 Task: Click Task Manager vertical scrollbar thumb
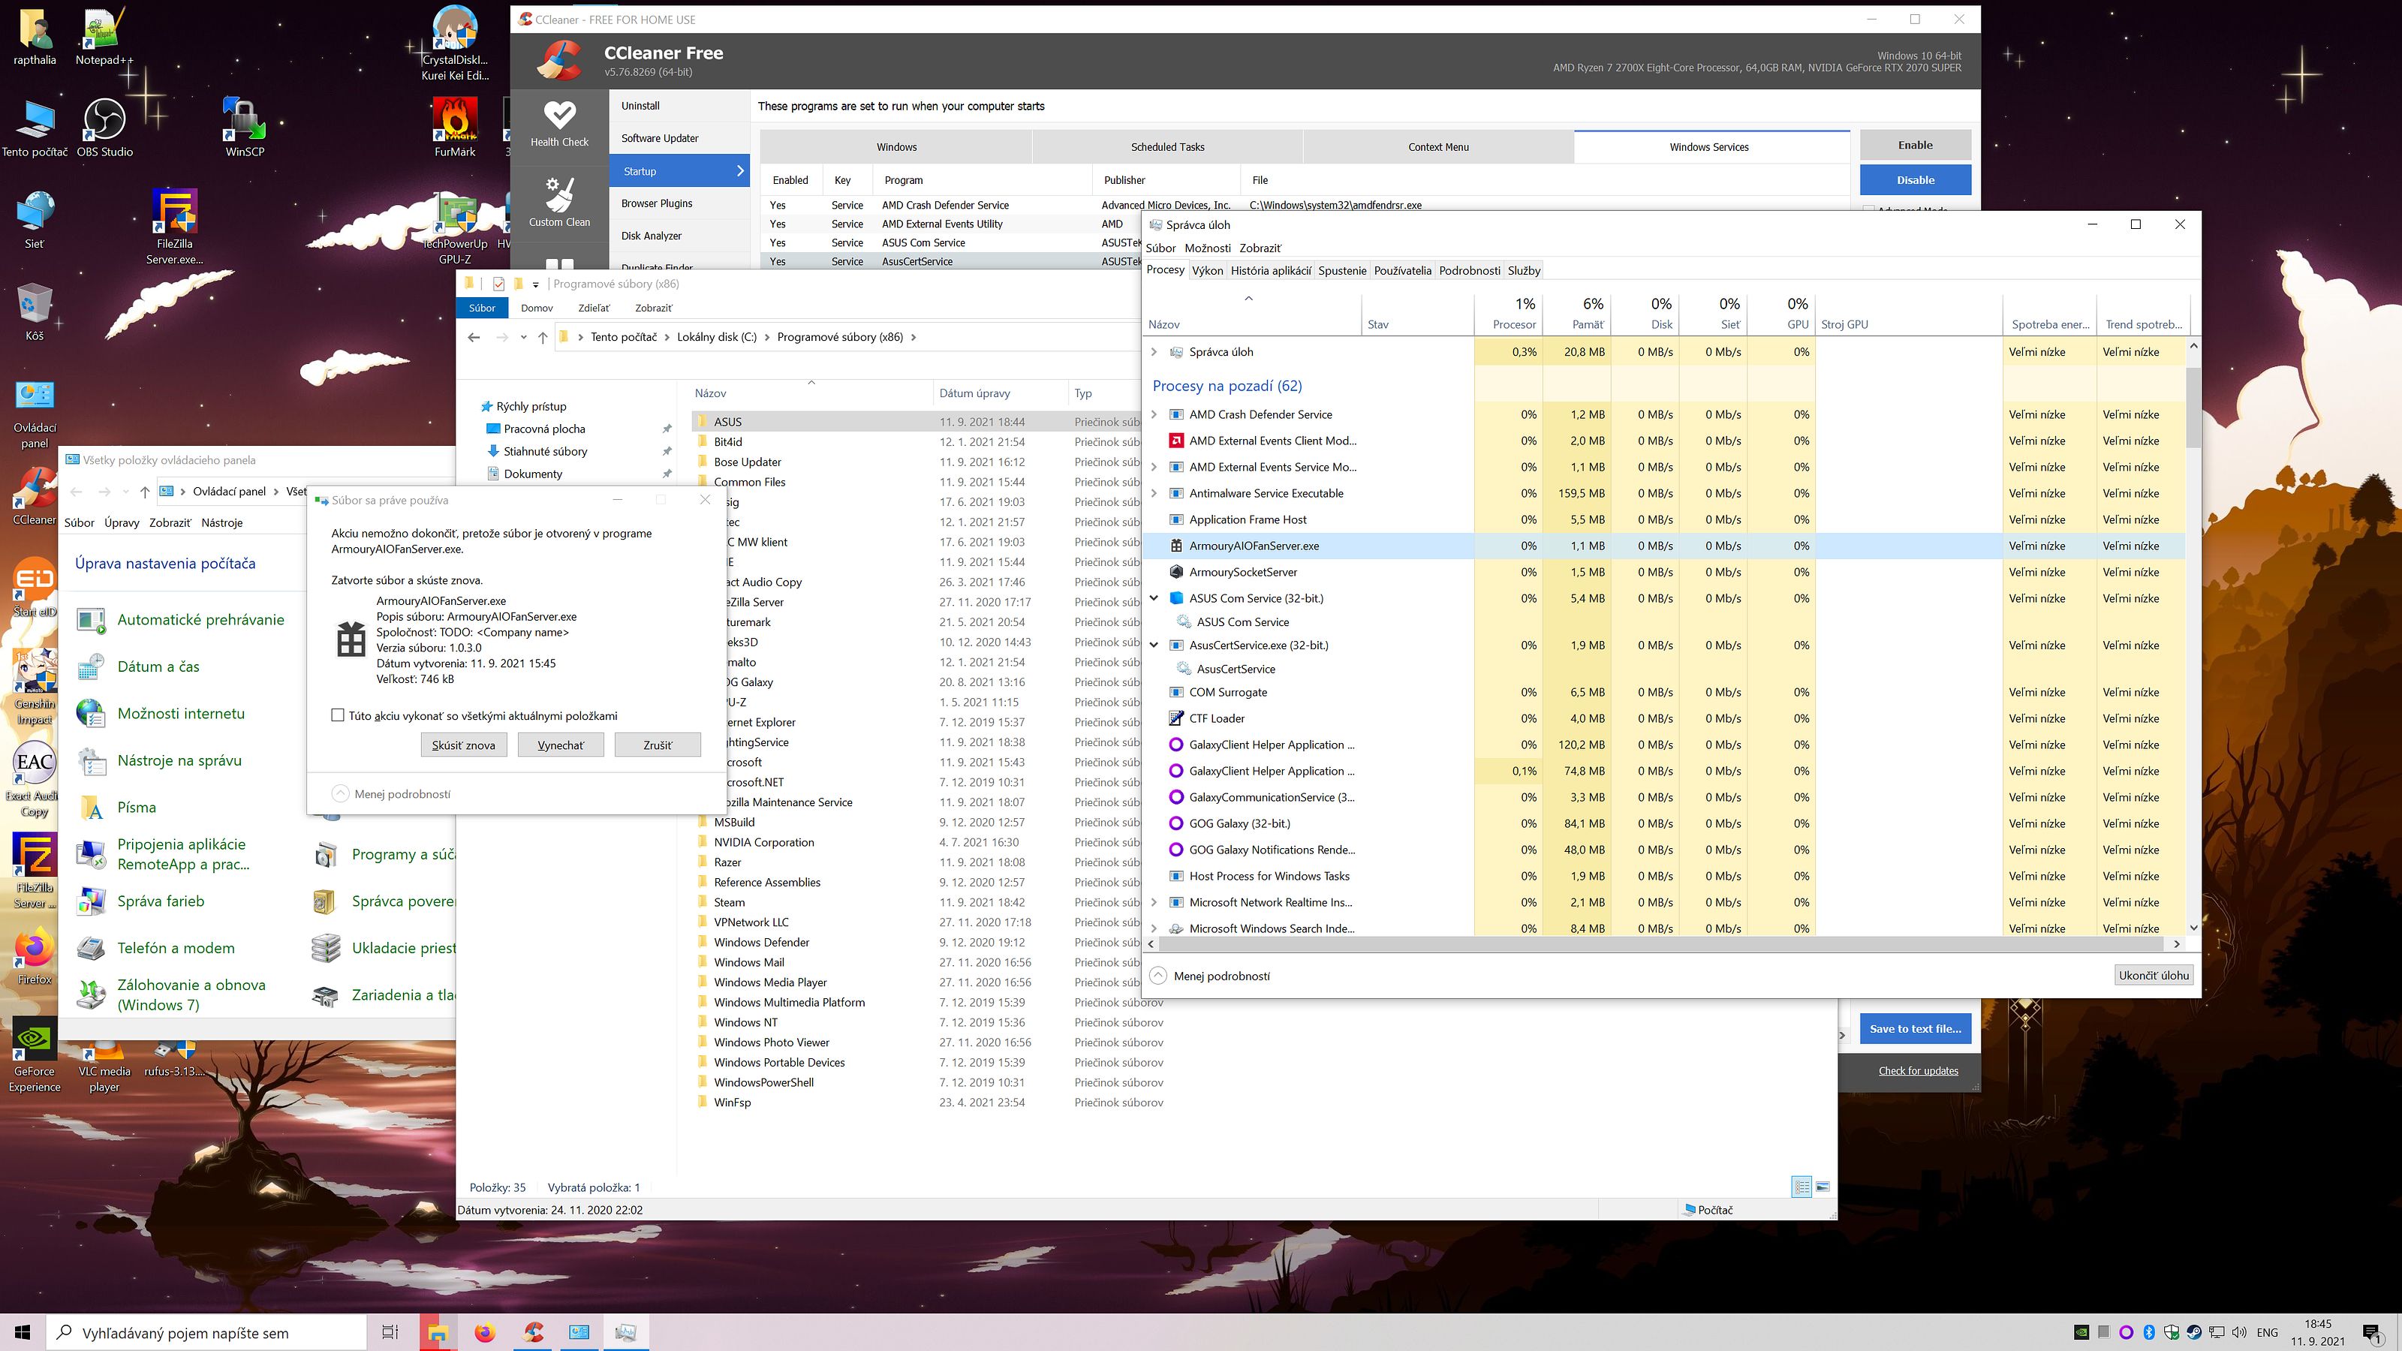click(2193, 408)
